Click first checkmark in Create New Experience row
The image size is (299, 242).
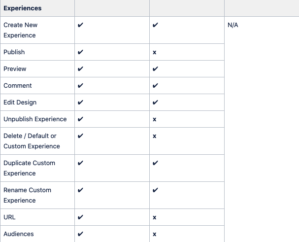click(x=80, y=25)
